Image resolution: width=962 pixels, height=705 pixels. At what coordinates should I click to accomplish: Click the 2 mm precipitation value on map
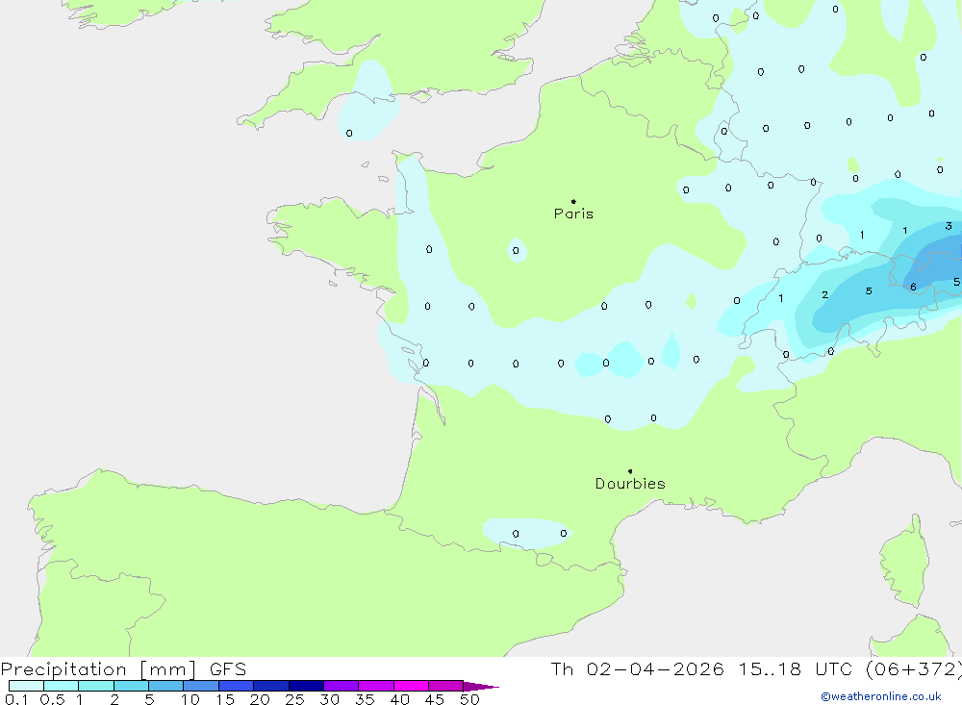[824, 295]
